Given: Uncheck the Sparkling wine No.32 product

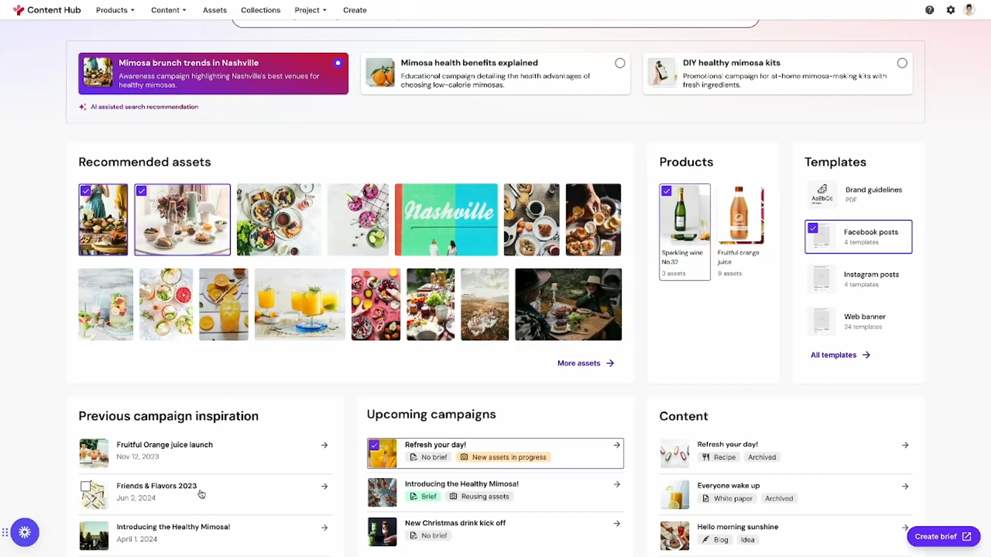Looking at the screenshot, I should tap(667, 191).
